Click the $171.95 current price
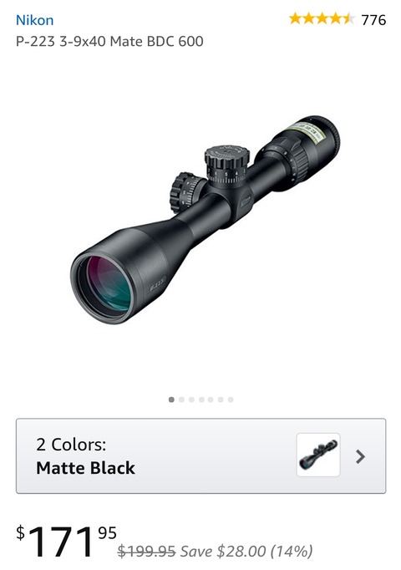Viewport: 401px width, 570px height. [x=66, y=542]
